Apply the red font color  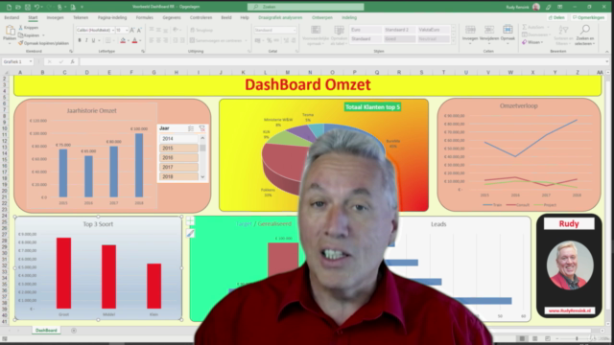(x=134, y=40)
